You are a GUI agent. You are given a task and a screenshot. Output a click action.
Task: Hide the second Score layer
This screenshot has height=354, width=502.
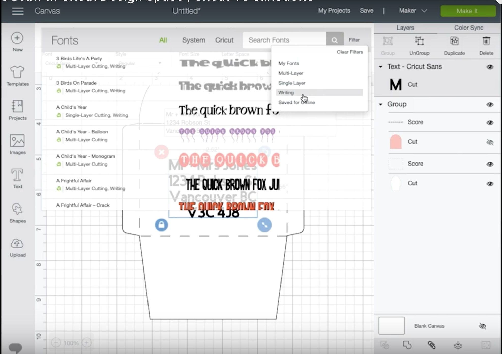tap(490, 164)
